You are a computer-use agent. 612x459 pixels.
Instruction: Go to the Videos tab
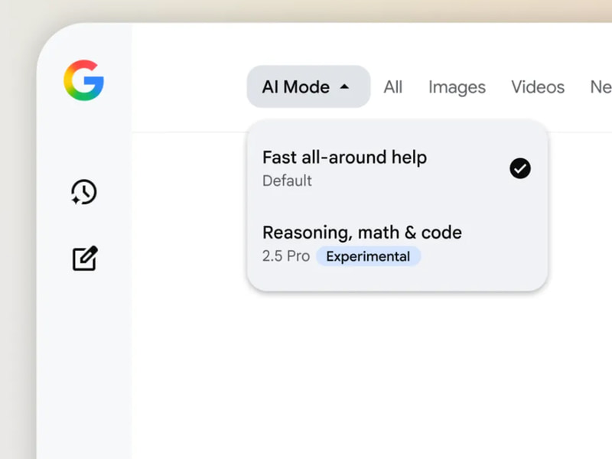point(538,87)
